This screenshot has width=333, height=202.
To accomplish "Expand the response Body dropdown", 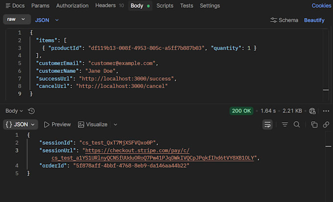I will tap(14, 111).
